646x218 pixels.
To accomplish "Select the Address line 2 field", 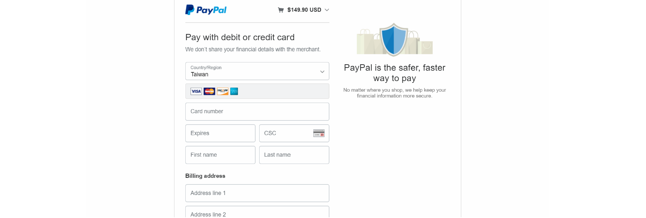I will point(257,213).
